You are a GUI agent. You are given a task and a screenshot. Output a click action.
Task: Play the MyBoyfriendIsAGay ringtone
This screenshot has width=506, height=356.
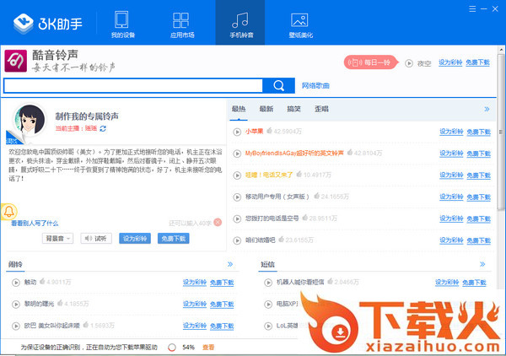(237, 154)
